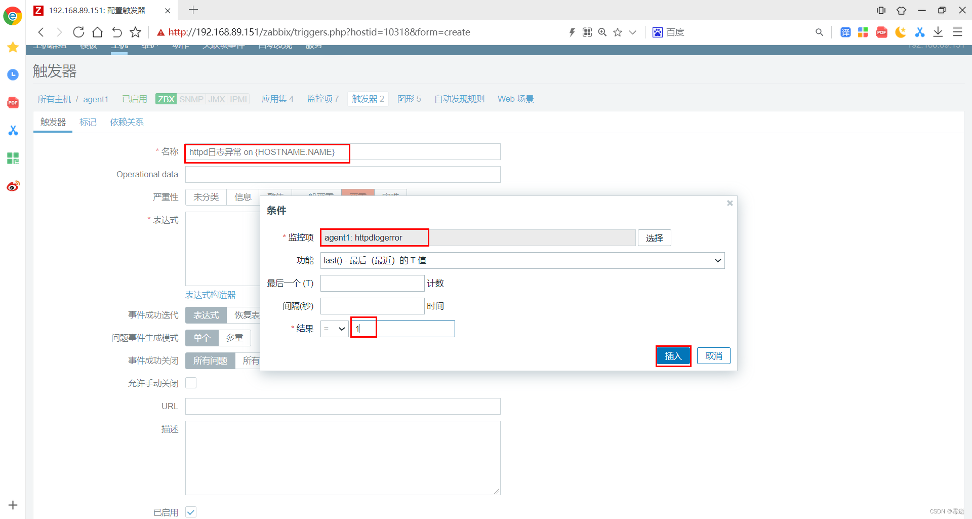Click the undo/restore tab icon
The width and height of the screenshot is (972, 519).
pyautogui.click(x=116, y=32)
